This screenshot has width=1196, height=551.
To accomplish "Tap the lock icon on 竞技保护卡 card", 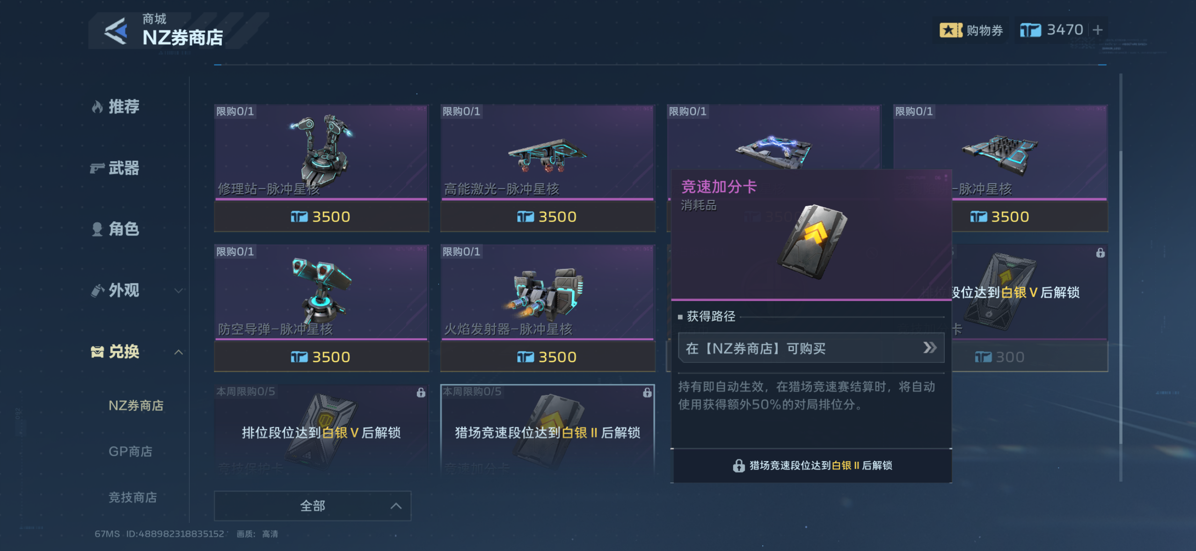I will [421, 393].
